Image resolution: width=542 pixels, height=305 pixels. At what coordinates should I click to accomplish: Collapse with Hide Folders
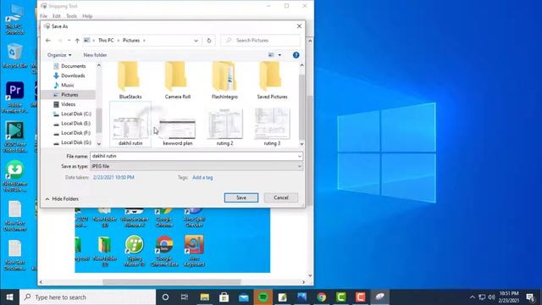click(x=62, y=199)
